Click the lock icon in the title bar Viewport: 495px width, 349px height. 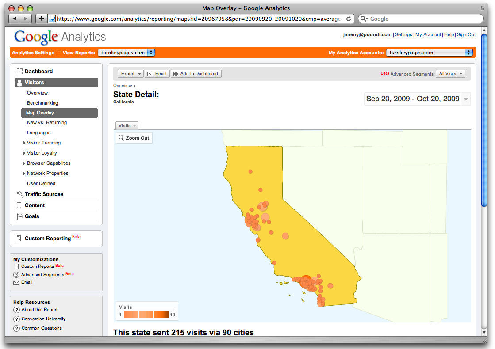pyautogui.click(x=482, y=8)
